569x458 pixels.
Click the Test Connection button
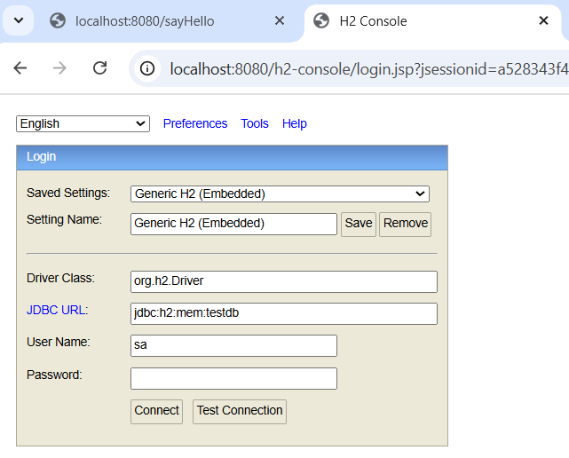pyautogui.click(x=240, y=412)
